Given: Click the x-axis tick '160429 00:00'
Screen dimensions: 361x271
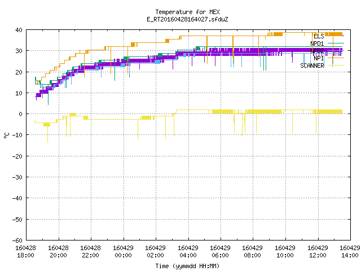Looking at the screenshot, I should (123, 252).
